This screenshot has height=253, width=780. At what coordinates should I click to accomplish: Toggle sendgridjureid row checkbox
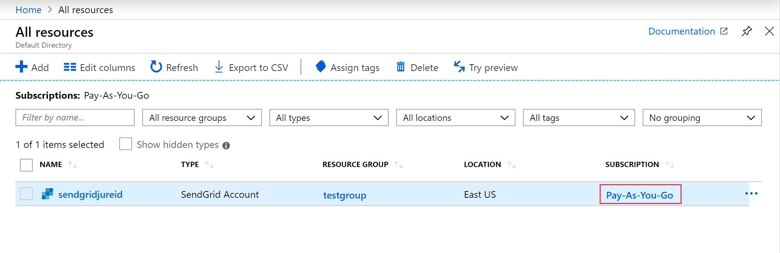pyautogui.click(x=26, y=194)
